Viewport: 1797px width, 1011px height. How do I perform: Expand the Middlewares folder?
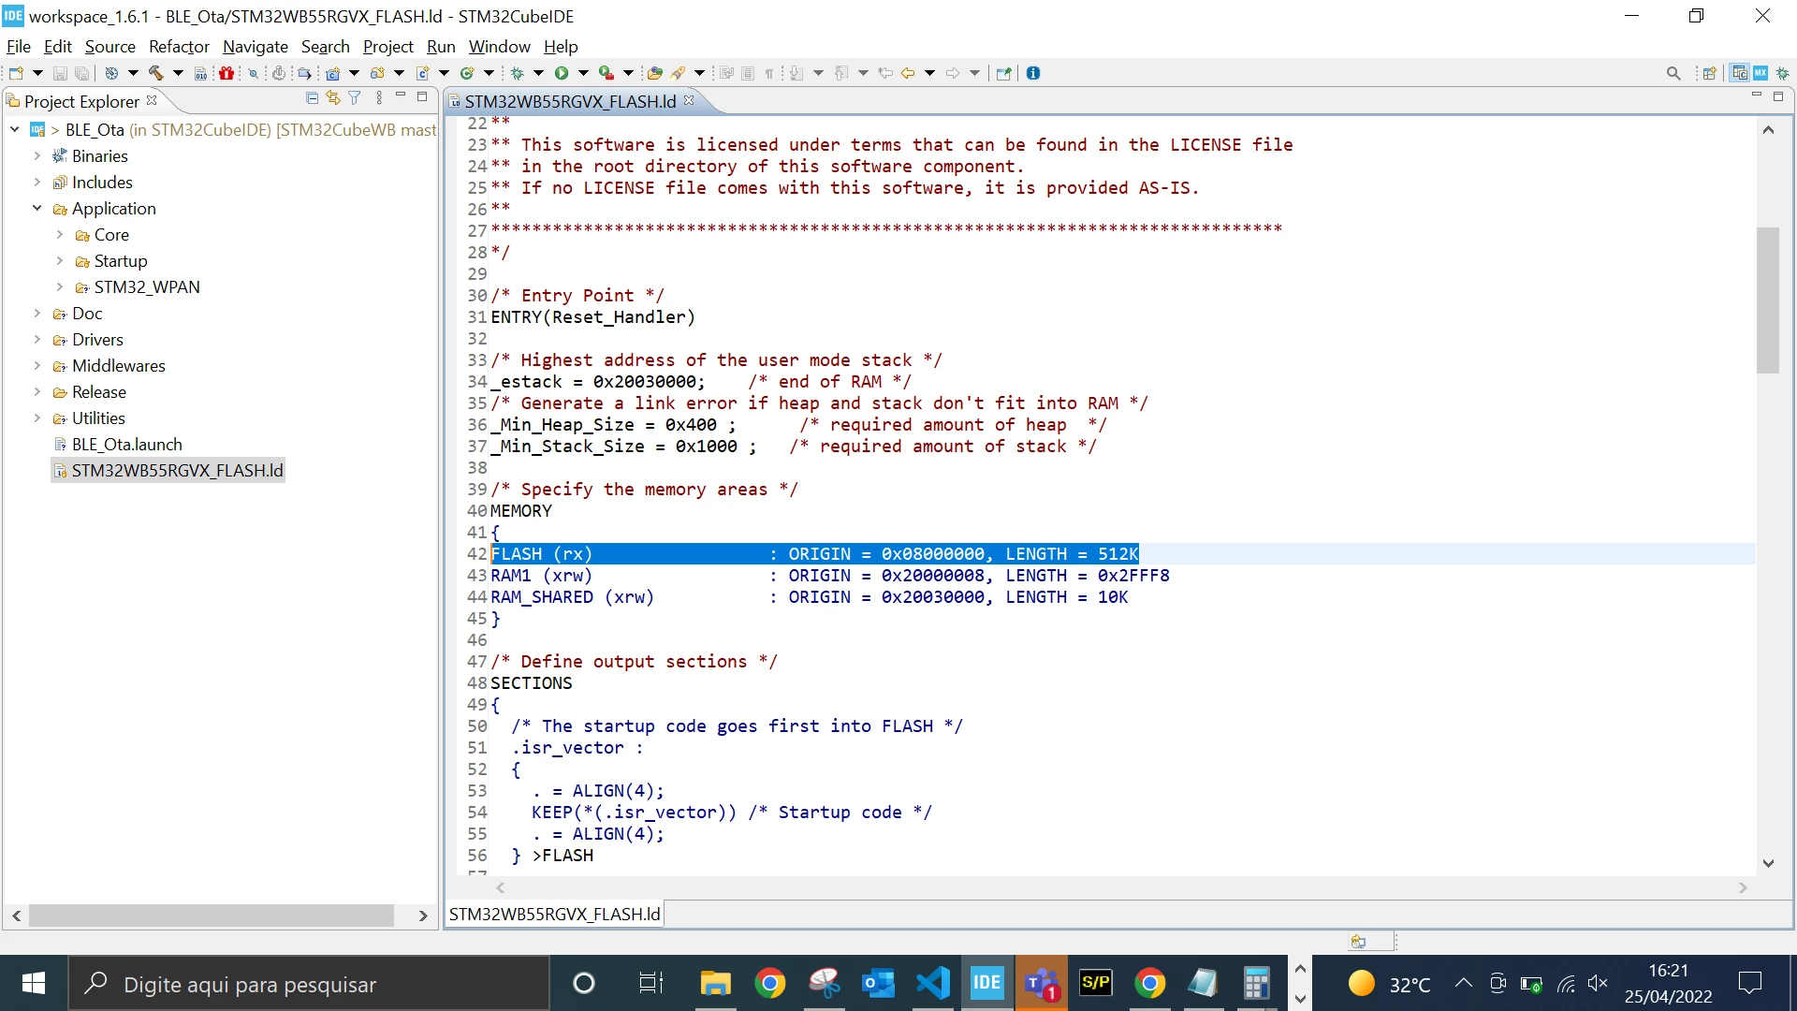(x=37, y=365)
